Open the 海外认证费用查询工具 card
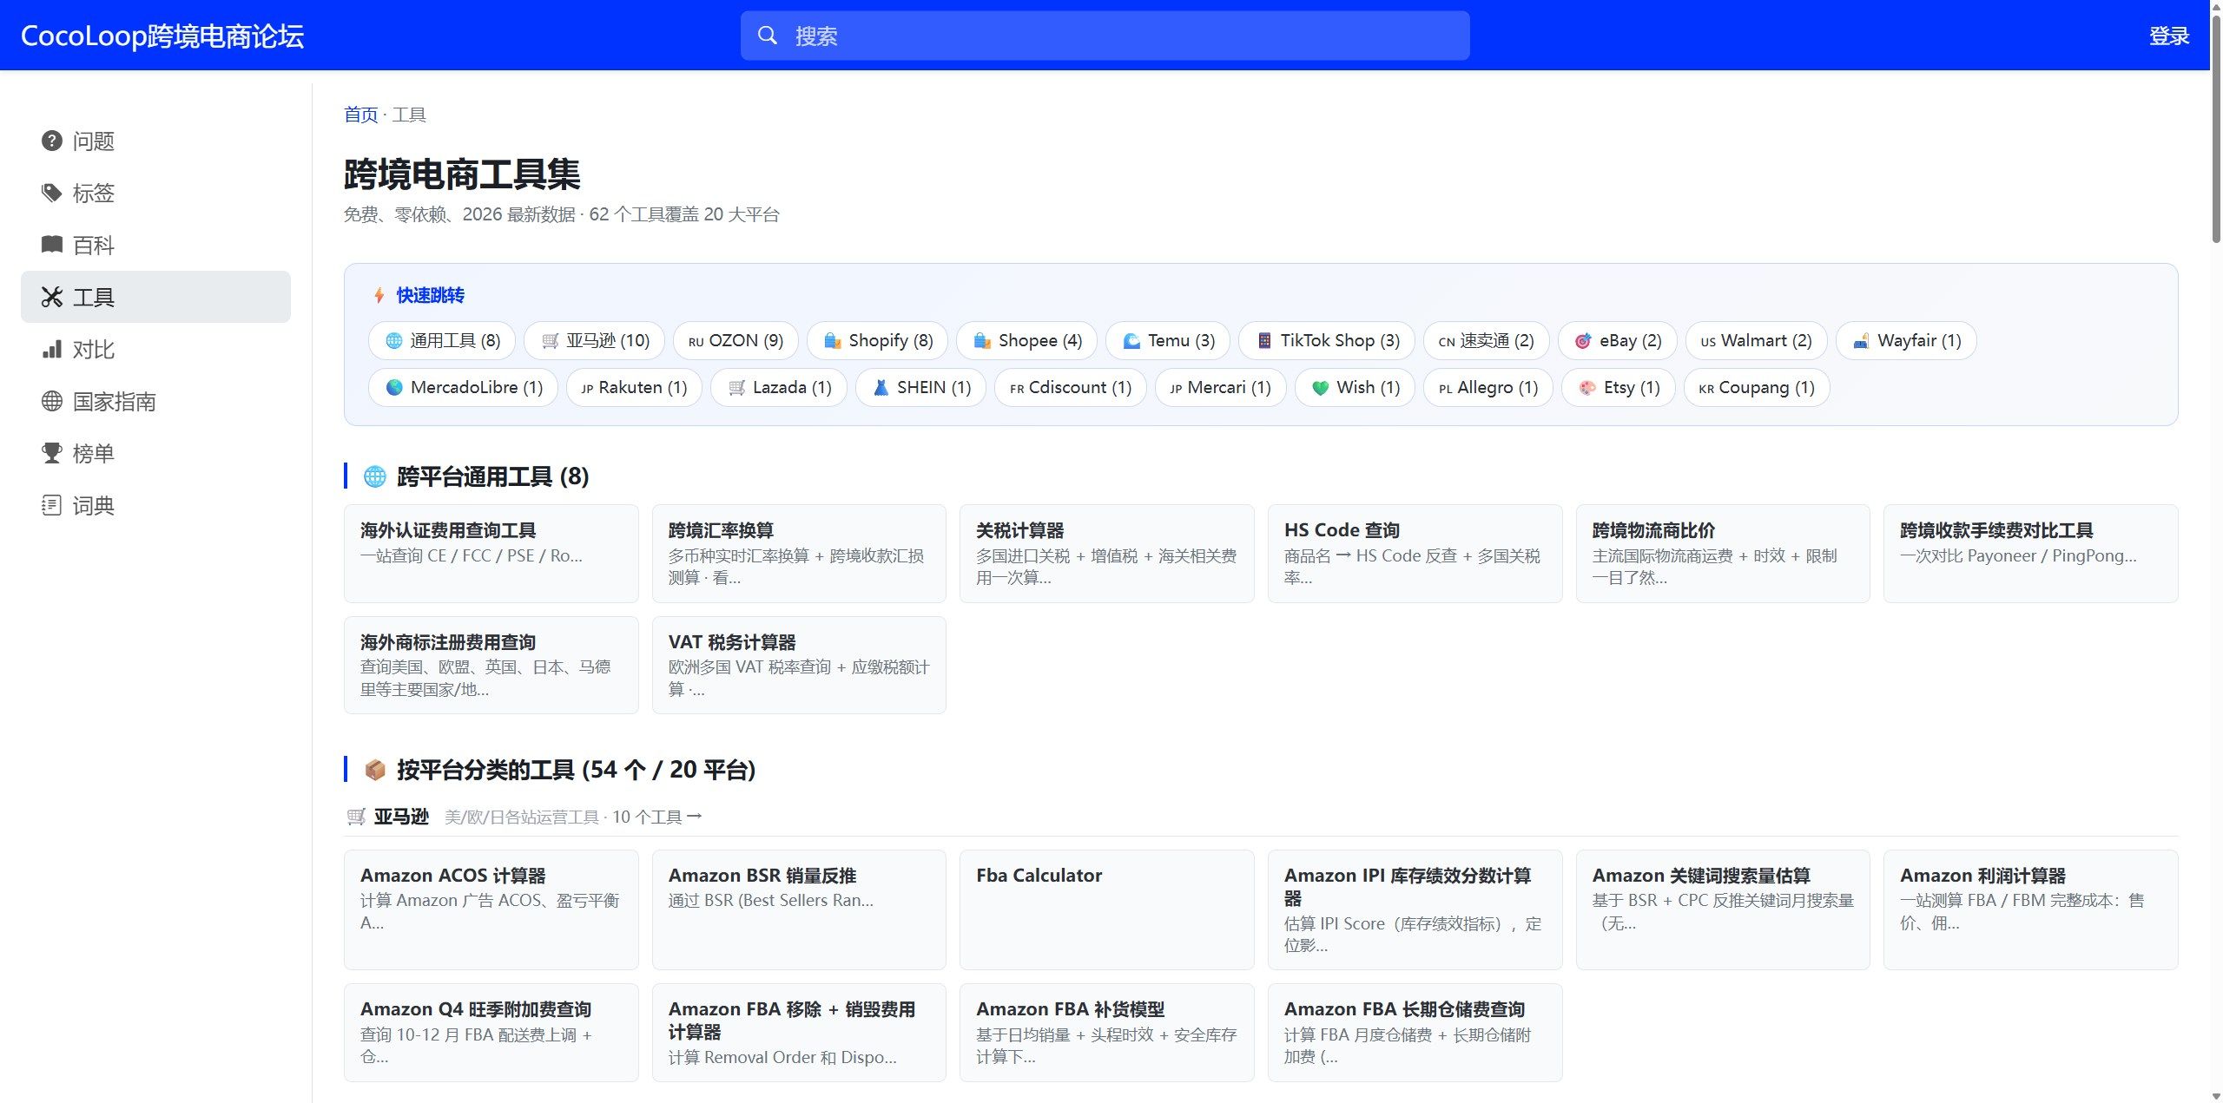 click(491, 554)
